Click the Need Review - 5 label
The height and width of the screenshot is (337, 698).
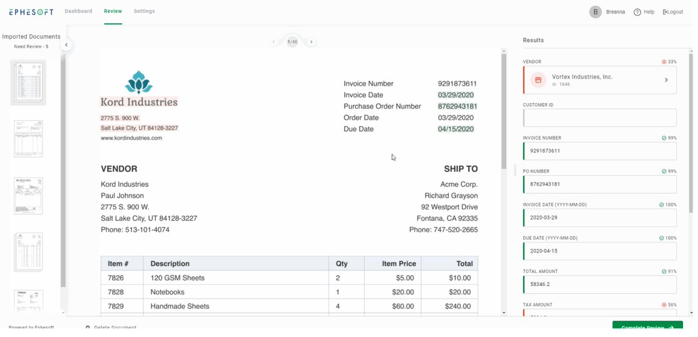31,46
